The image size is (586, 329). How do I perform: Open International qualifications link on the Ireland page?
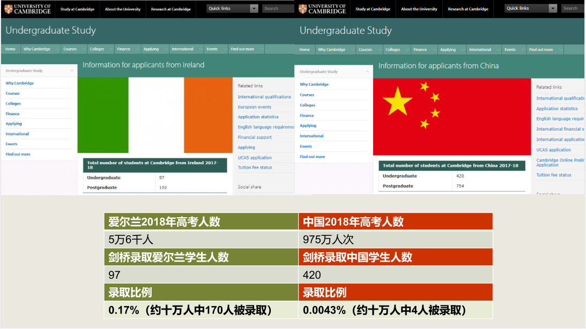point(264,97)
